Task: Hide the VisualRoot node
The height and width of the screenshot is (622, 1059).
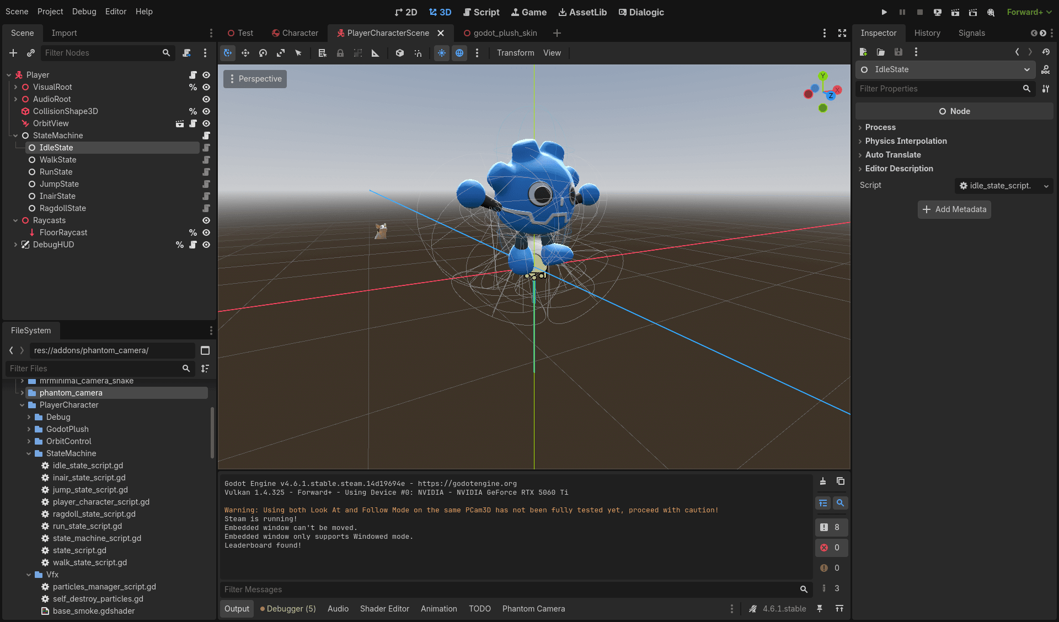Action: click(206, 87)
